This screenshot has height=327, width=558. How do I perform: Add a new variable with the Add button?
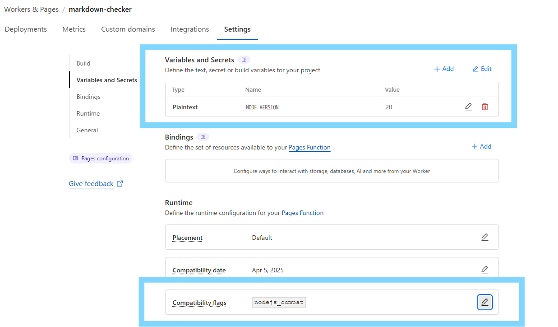(444, 69)
